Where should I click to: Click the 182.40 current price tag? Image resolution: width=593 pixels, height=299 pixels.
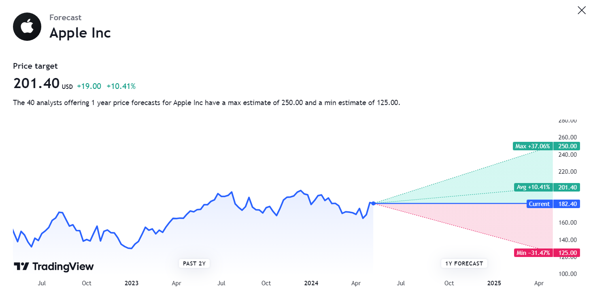pyautogui.click(x=567, y=204)
